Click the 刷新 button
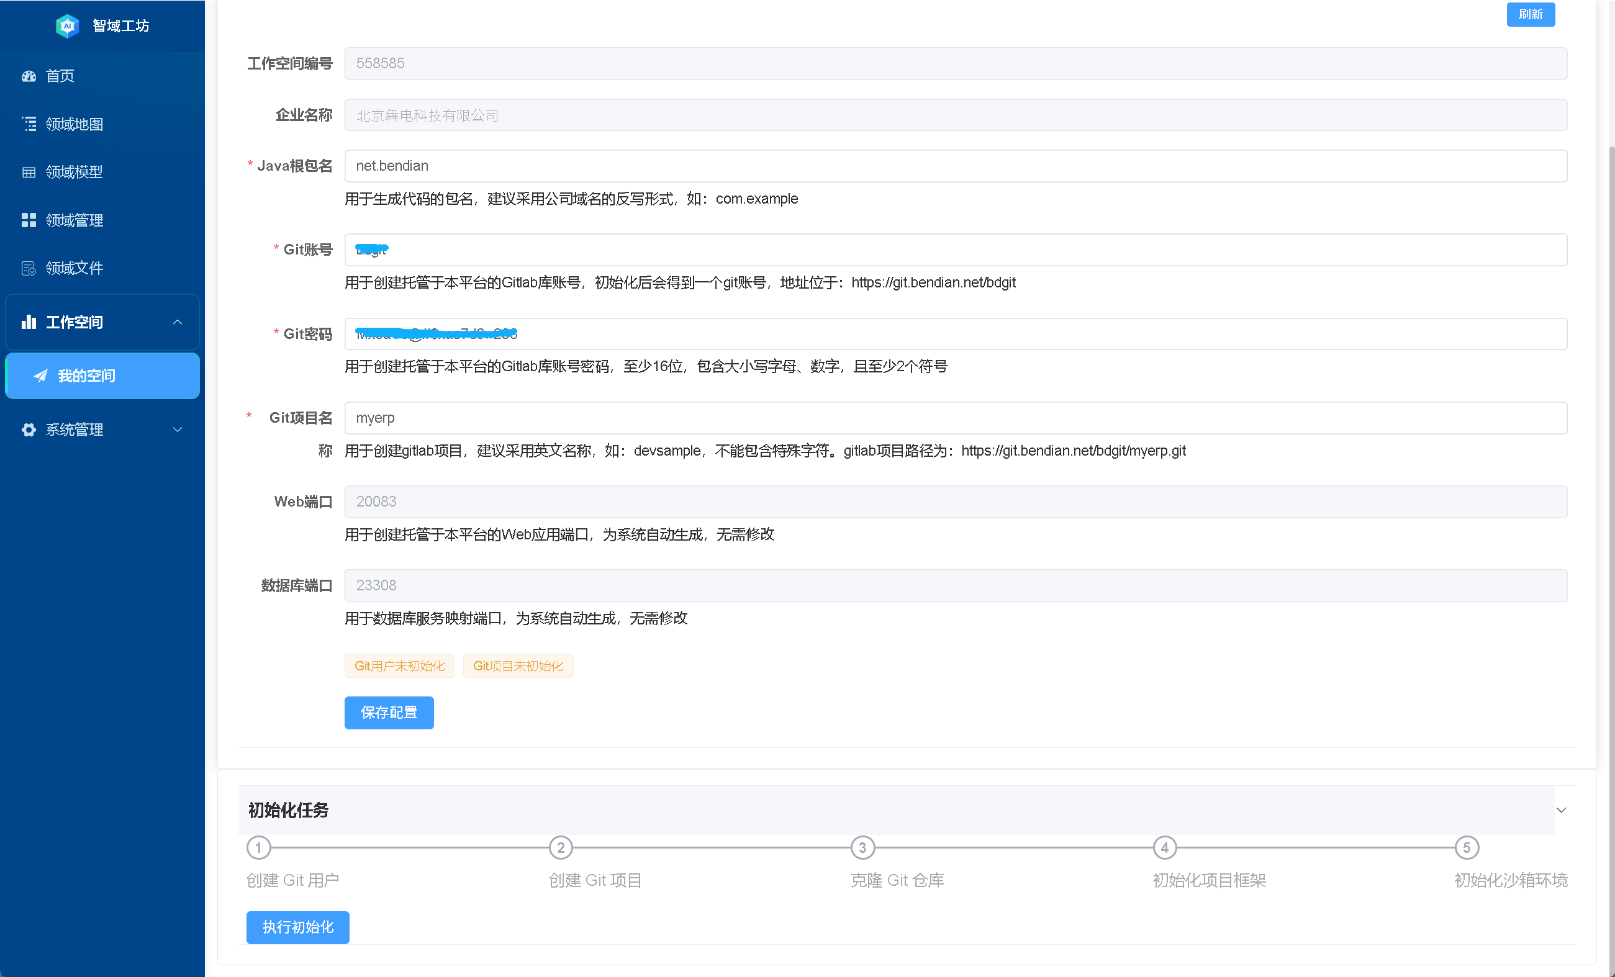 coord(1530,14)
